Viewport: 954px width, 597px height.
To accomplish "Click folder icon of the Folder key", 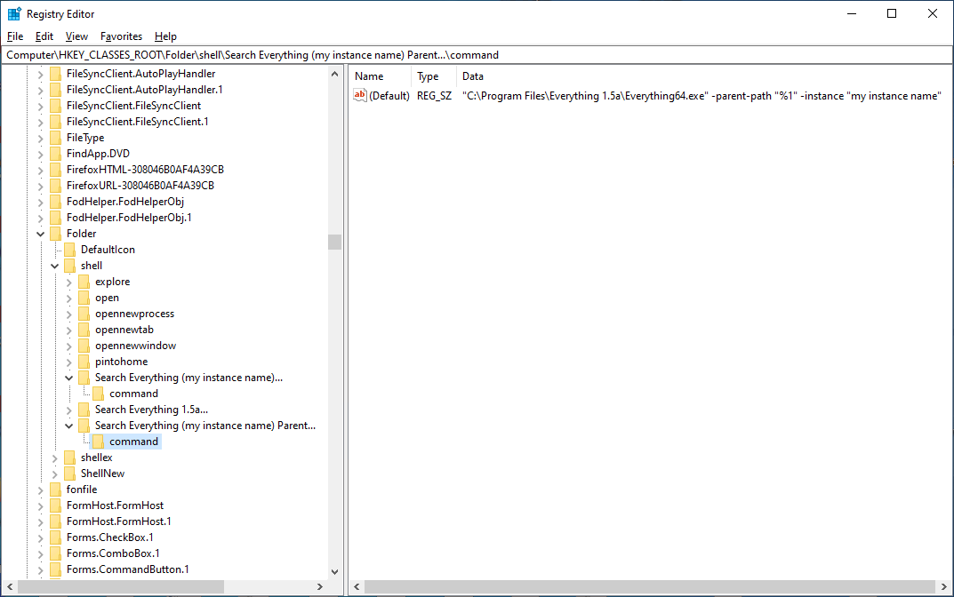I will pyautogui.click(x=55, y=234).
